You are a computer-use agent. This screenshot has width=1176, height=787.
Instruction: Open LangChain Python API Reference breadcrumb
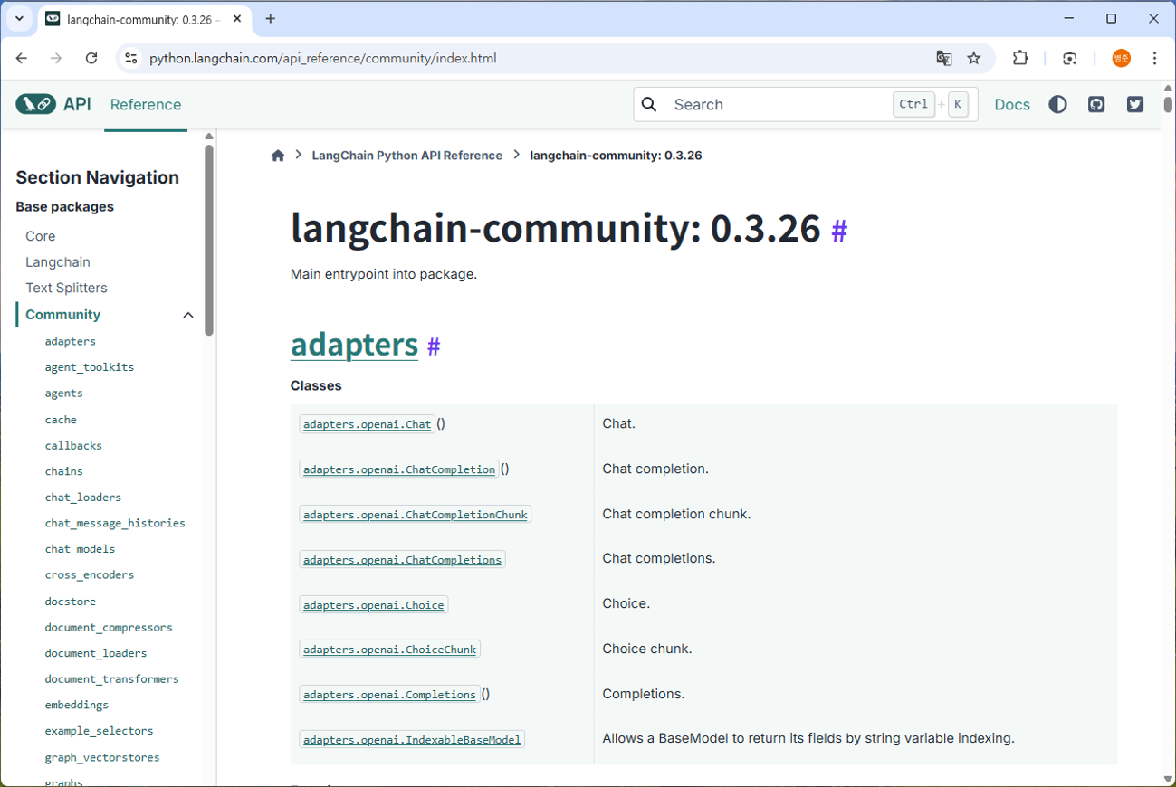pos(406,156)
